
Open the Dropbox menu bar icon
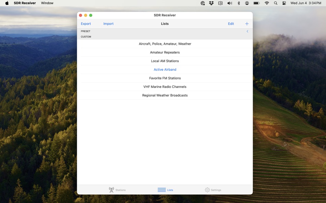[x=211, y=3]
